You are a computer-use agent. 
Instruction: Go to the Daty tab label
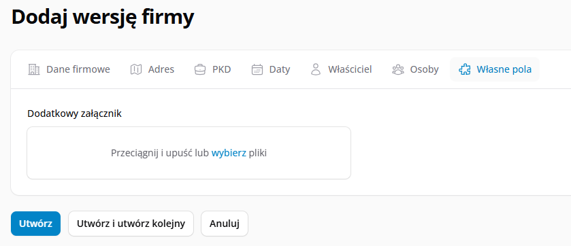tap(280, 69)
